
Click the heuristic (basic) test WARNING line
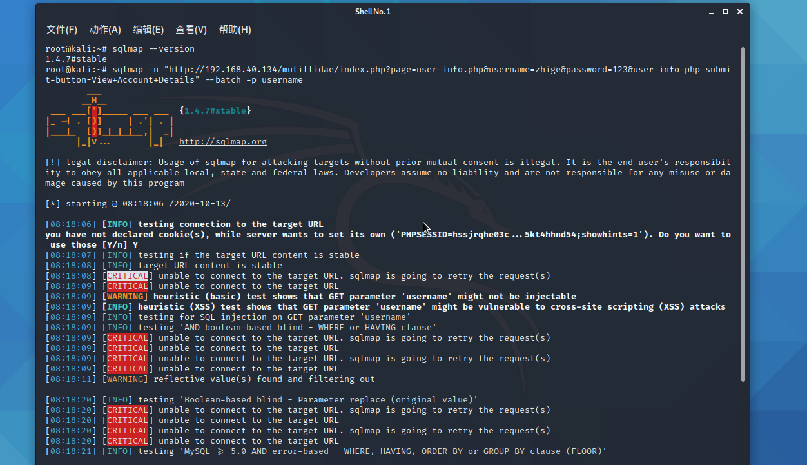tap(311, 297)
